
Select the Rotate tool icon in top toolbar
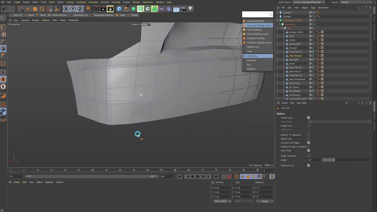pos(42,9)
